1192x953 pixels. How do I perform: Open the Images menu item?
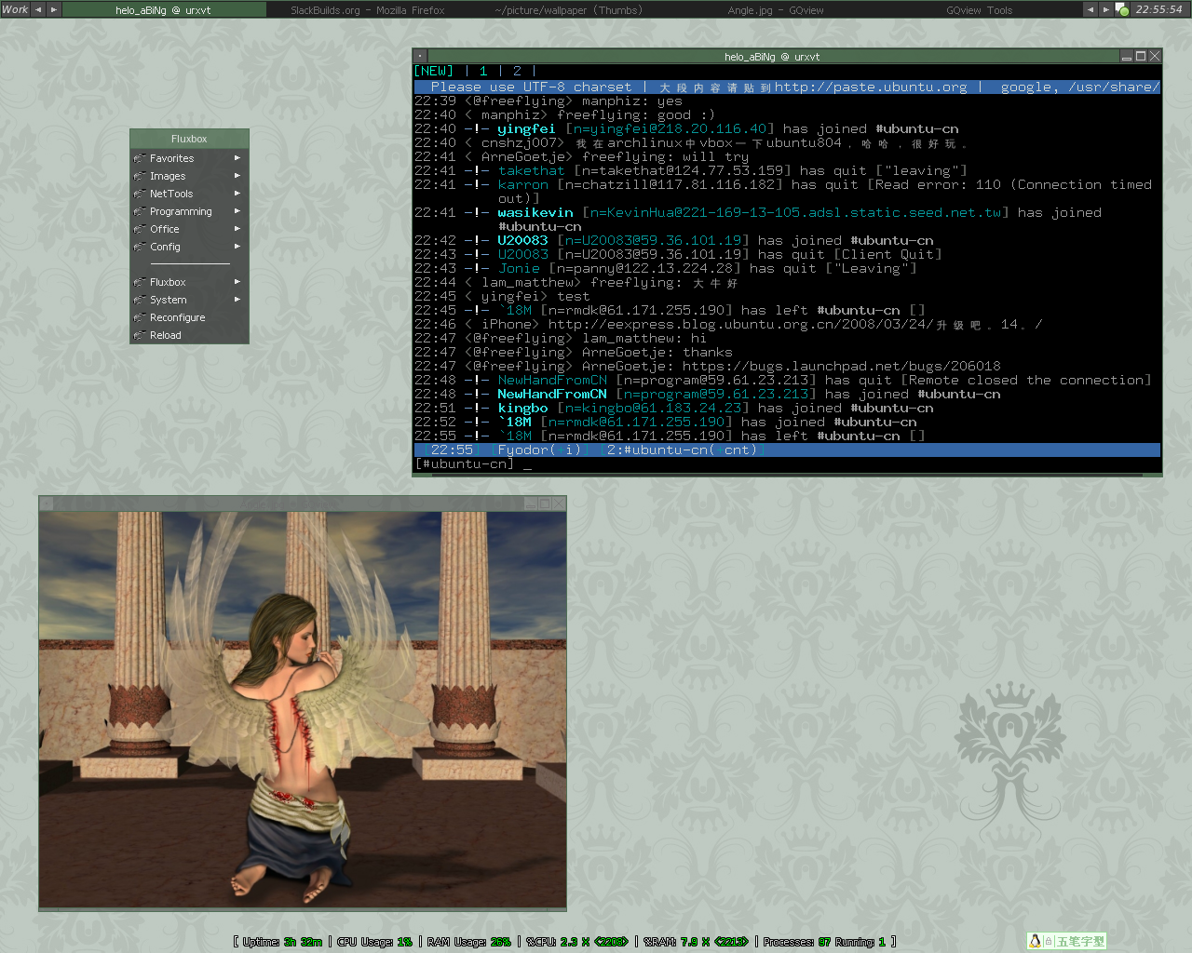tap(189, 176)
